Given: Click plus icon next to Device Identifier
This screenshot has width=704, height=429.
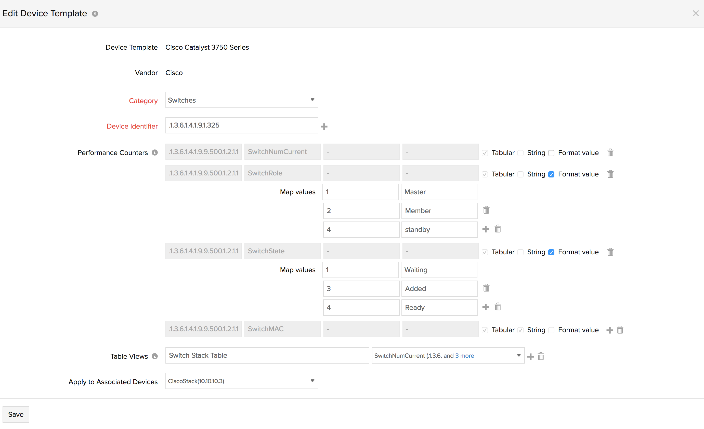Looking at the screenshot, I should tap(324, 127).
